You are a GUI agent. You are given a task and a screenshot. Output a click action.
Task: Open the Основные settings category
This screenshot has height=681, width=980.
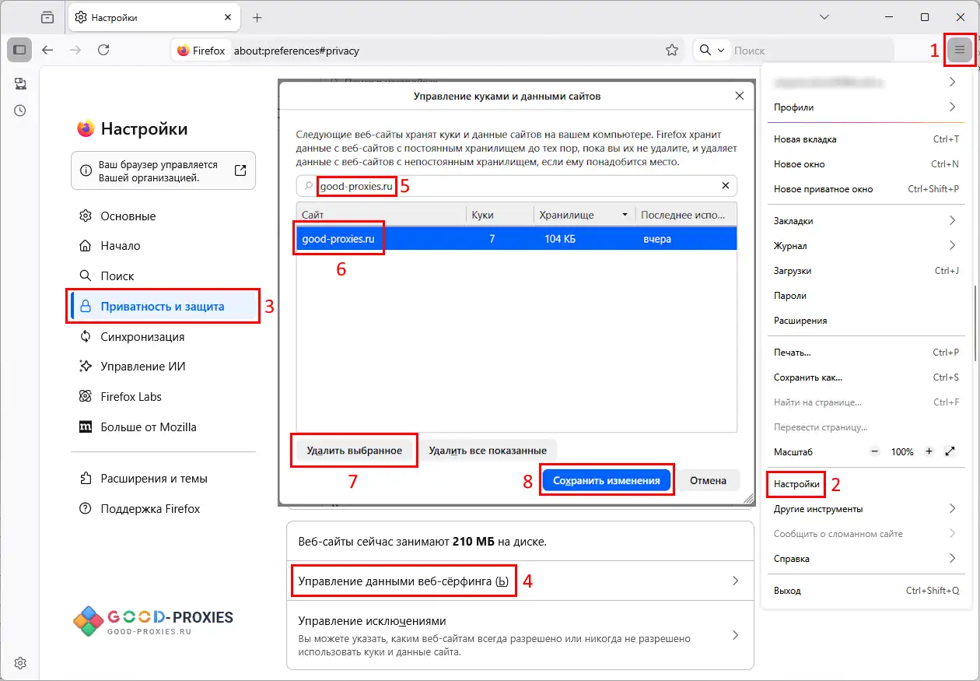[163, 216]
